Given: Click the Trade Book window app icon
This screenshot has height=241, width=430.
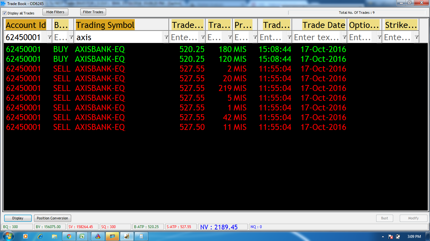Looking at the screenshot, I should pyautogui.click(x=3, y=3).
